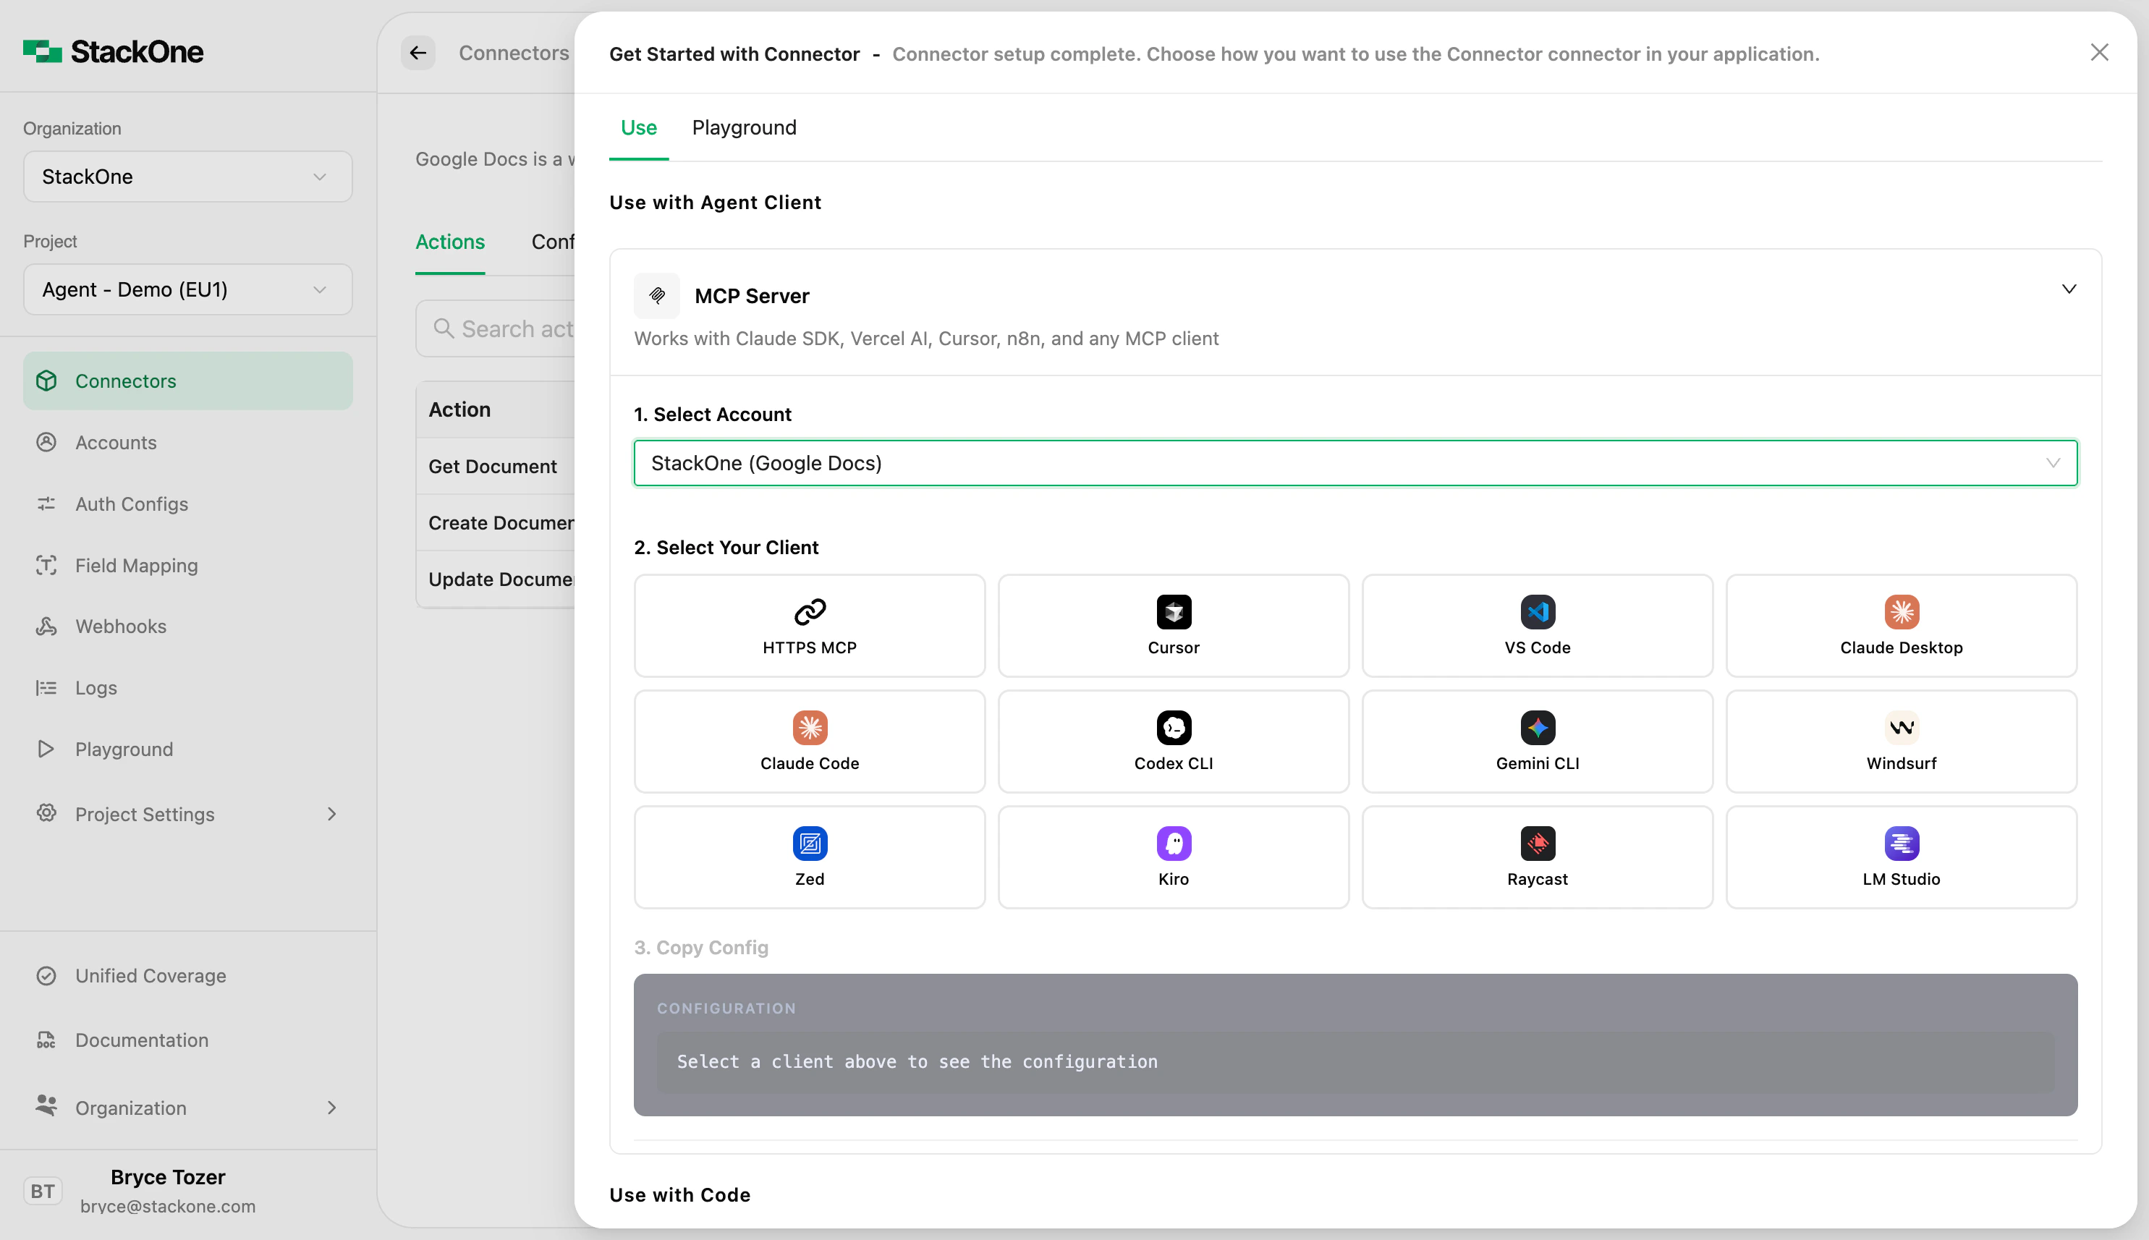
Task: Open the Connectors sidebar section
Action: [124, 381]
